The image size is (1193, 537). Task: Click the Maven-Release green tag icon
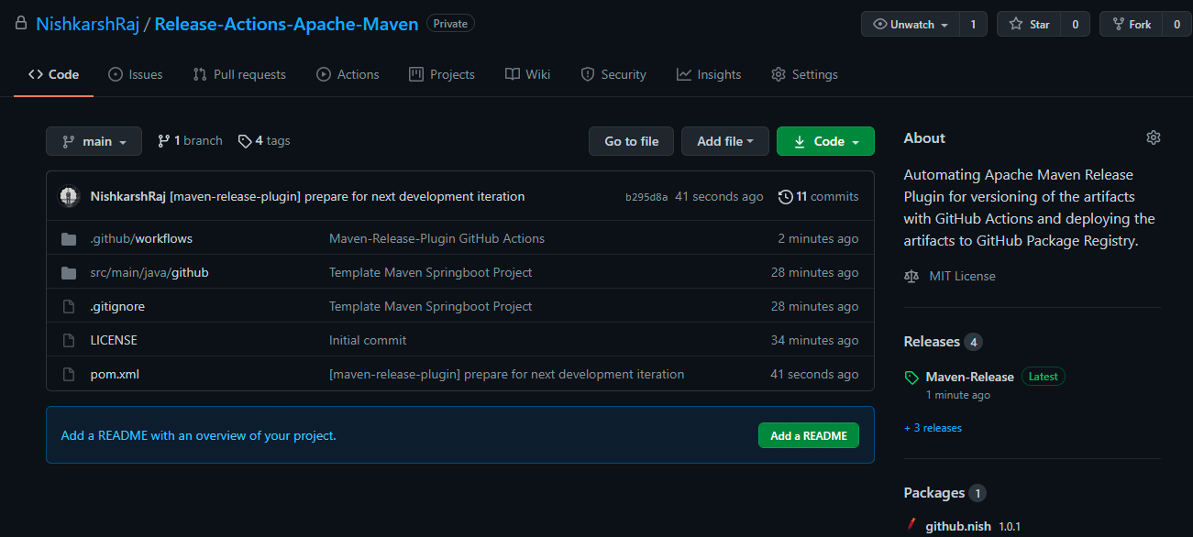(x=911, y=376)
